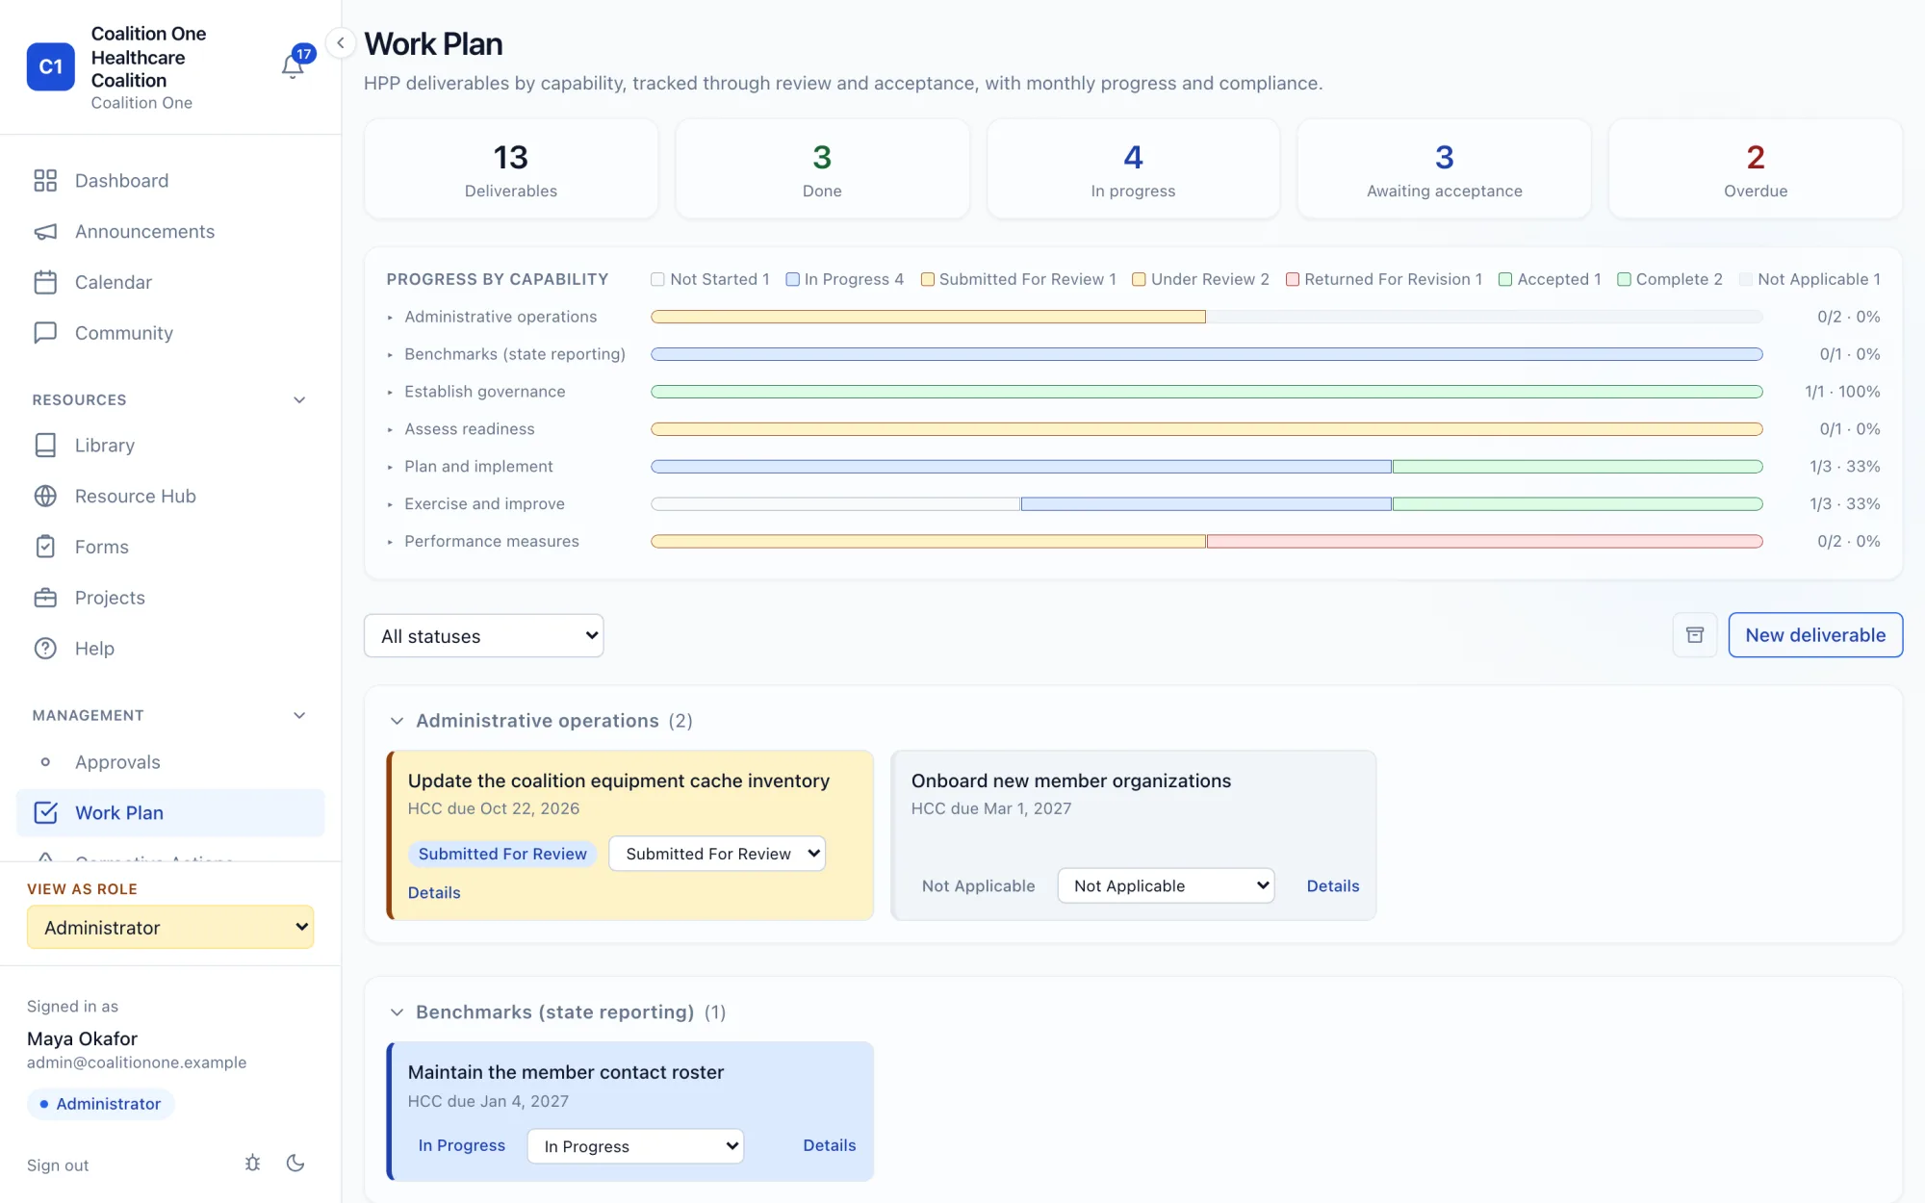Open notifications bell with 17 badge
1925x1203 pixels.
tap(294, 64)
